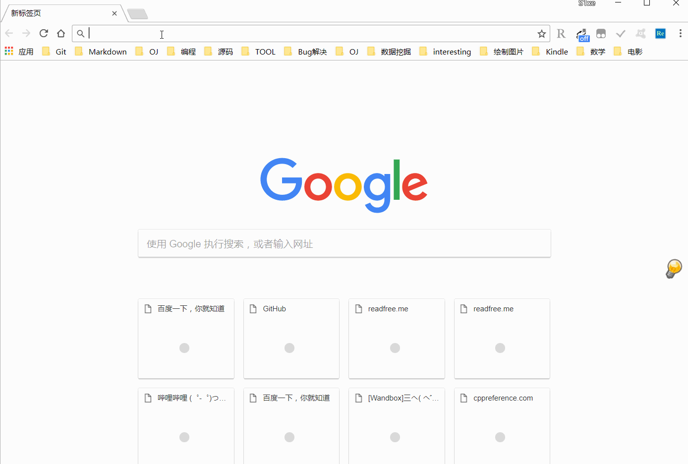This screenshot has width=688, height=464.
Task: Click the floating lightbulb icon
Action: pyautogui.click(x=674, y=269)
